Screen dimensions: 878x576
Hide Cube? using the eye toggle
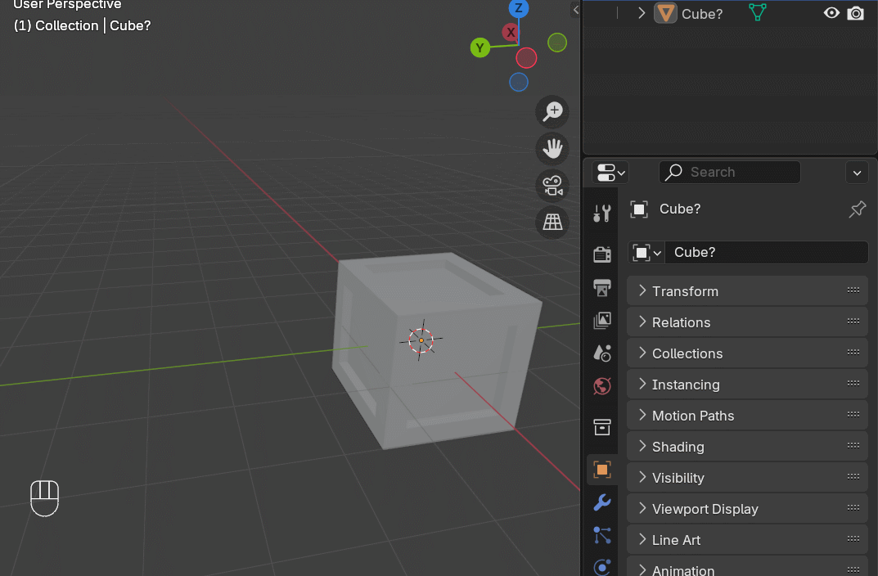831,13
